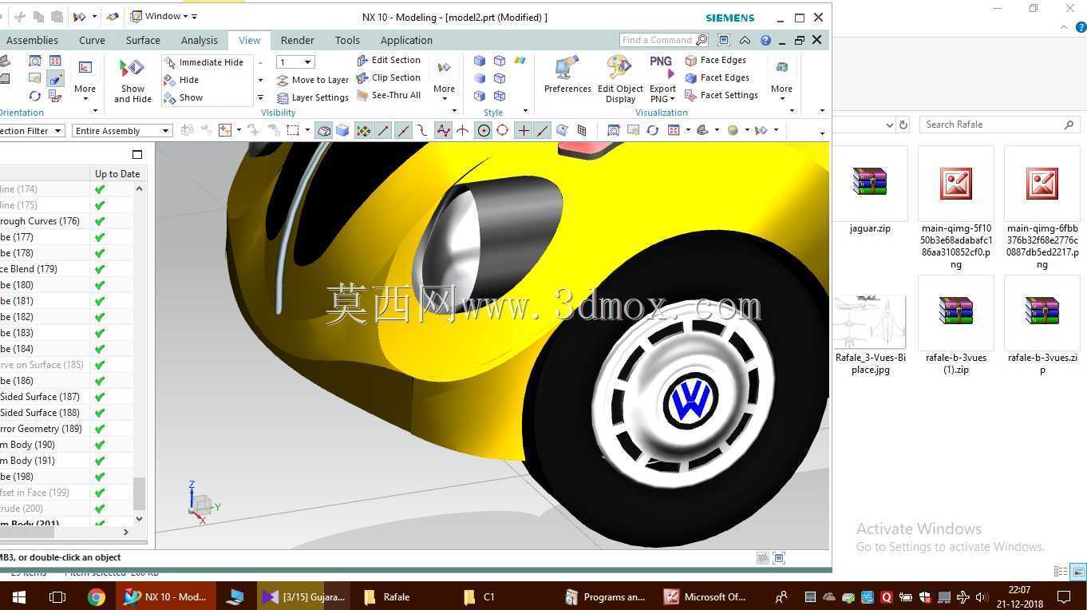Click Immediate Hide in Visibility group
Viewport: 1087px width, 610px height.
[204, 62]
